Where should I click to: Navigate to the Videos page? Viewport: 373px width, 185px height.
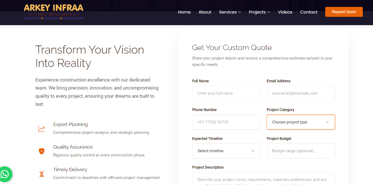(285, 12)
